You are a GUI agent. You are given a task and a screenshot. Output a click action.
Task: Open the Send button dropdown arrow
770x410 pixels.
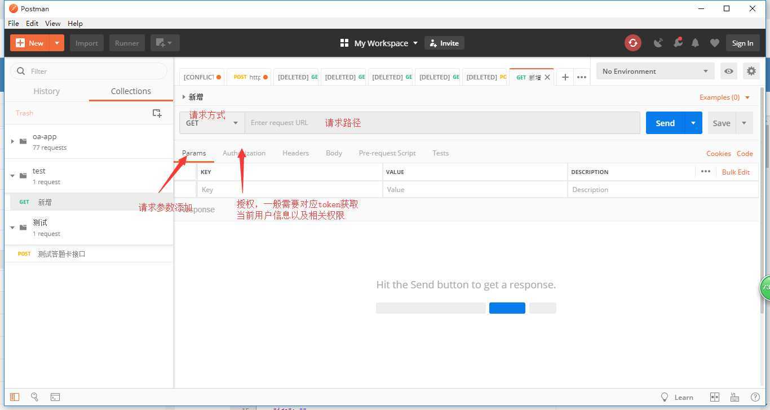[693, 123]
